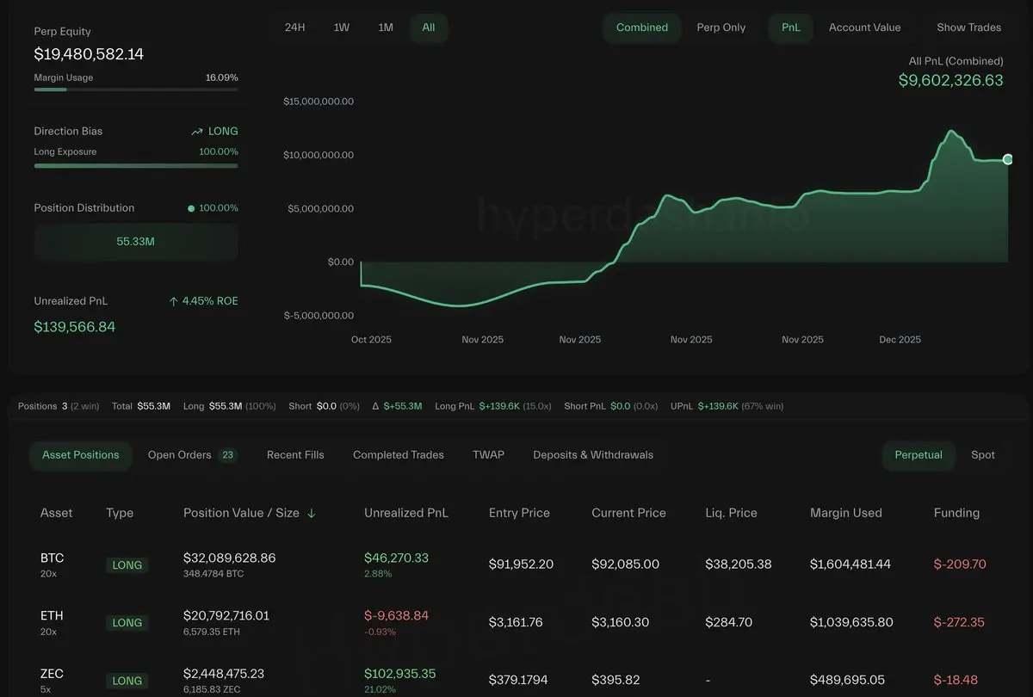Click BTC funding value $-209.70
The width and height of the screenshot is (1033, 697).
(x=960, y=564)
